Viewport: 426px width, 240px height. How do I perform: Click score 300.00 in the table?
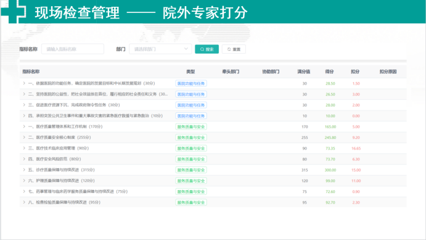click(330, 170)
